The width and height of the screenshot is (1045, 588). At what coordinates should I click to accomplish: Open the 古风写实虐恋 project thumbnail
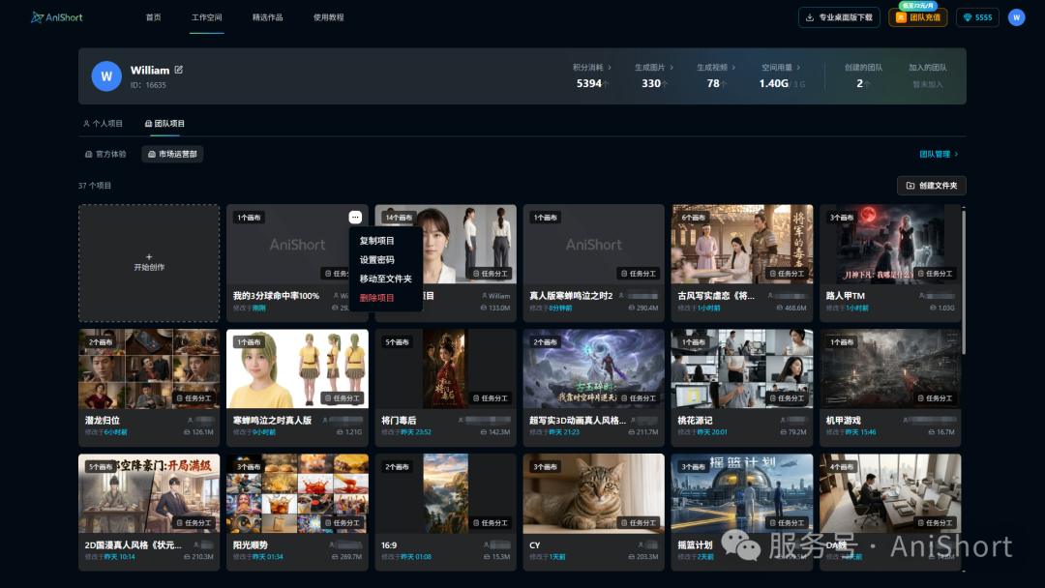click(x=742, y=244)
